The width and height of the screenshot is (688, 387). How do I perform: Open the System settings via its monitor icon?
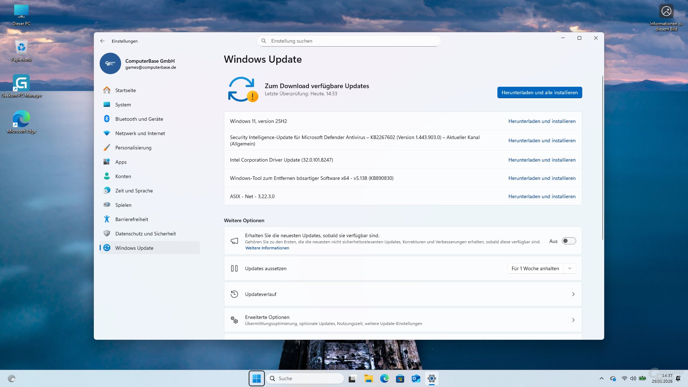click(x=107, y=104)
